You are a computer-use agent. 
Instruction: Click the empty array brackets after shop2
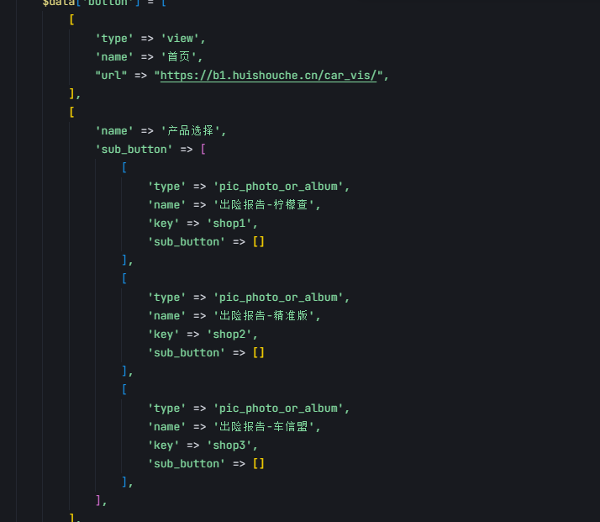(259, 352)
